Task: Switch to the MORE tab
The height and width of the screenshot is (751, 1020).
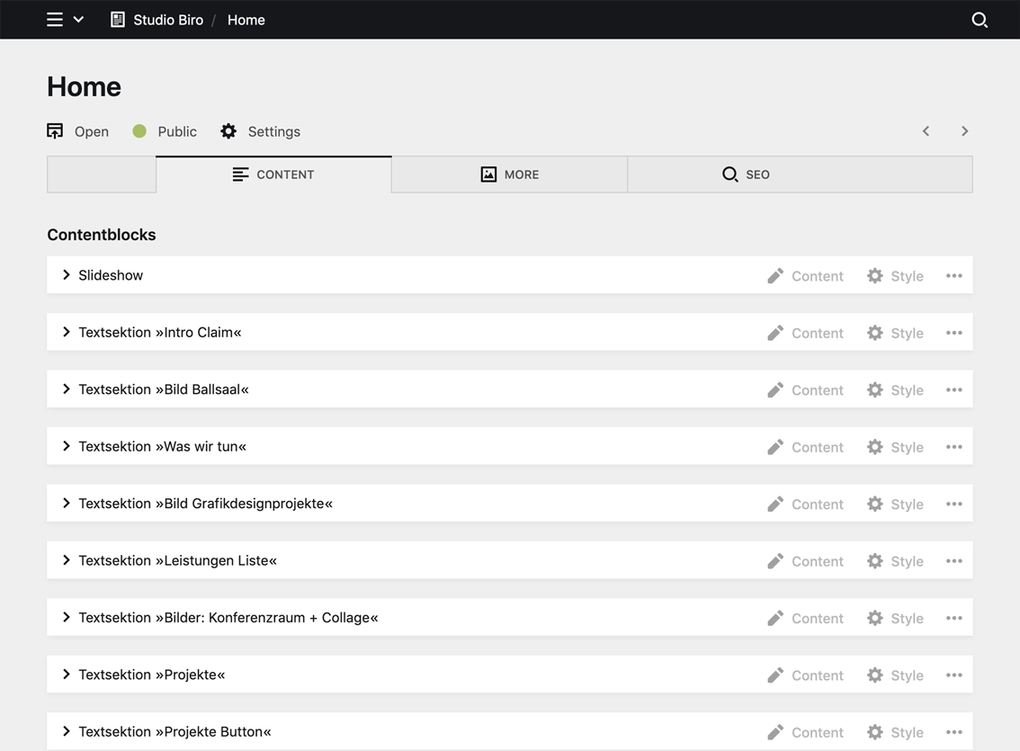Action: [x=509, y=174]
